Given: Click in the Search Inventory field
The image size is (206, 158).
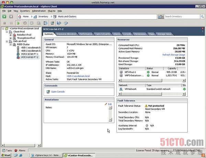Looking at the screenshot, I should tap(182, 17).
